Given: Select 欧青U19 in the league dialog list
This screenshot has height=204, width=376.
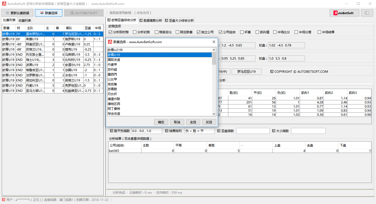Looking at the screenshot, I should pos(160,55).
